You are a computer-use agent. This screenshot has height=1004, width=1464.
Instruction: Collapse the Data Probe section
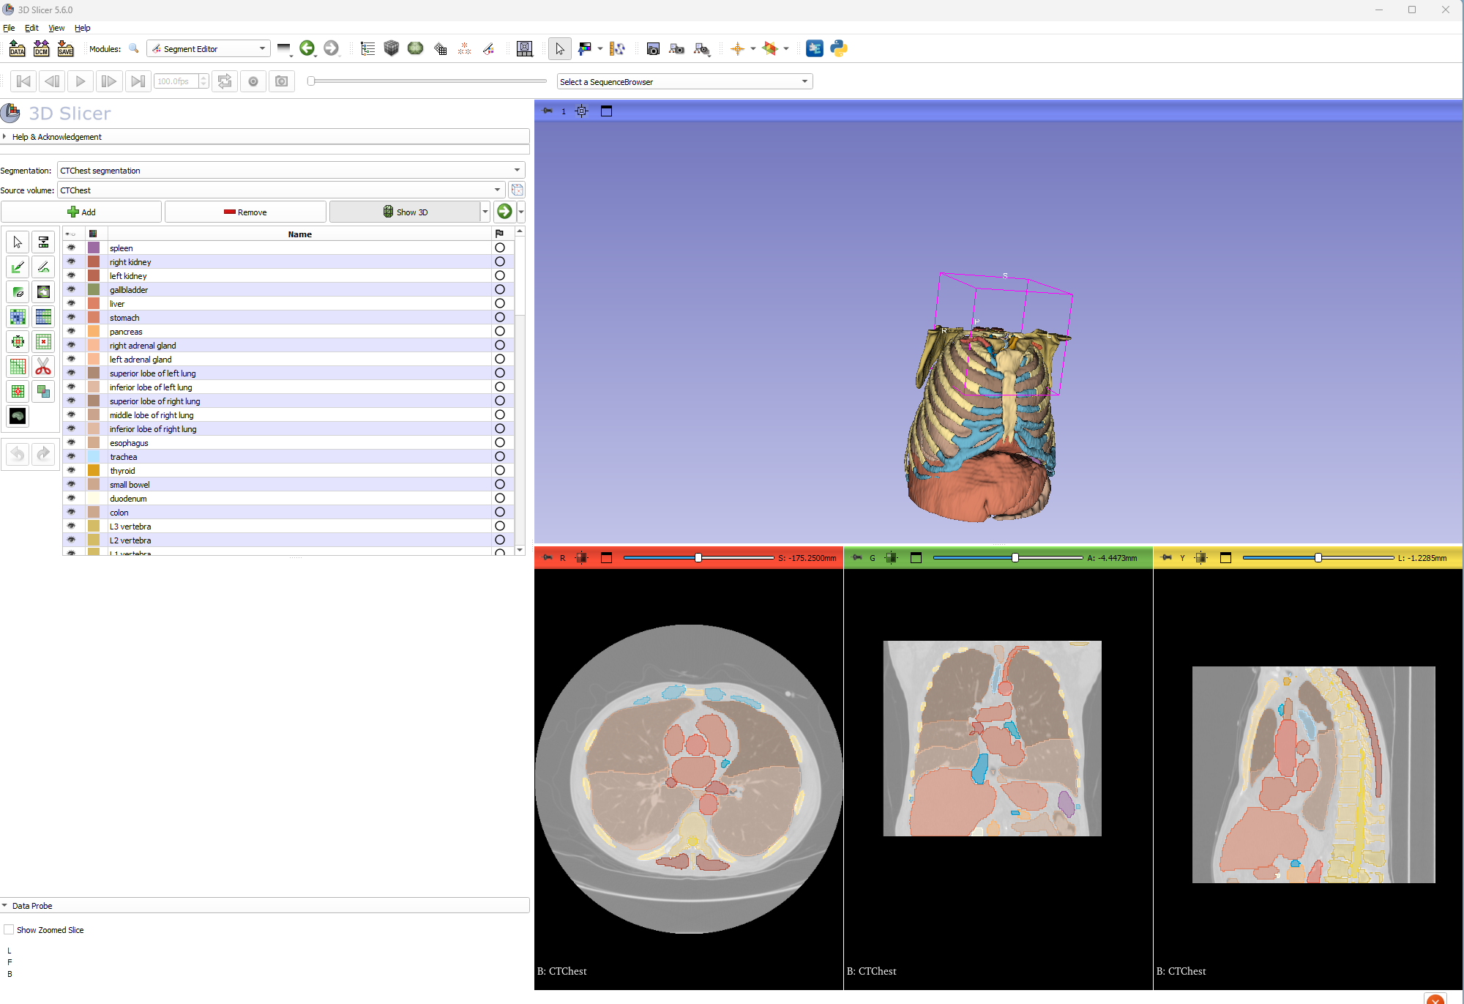[265, 905]
